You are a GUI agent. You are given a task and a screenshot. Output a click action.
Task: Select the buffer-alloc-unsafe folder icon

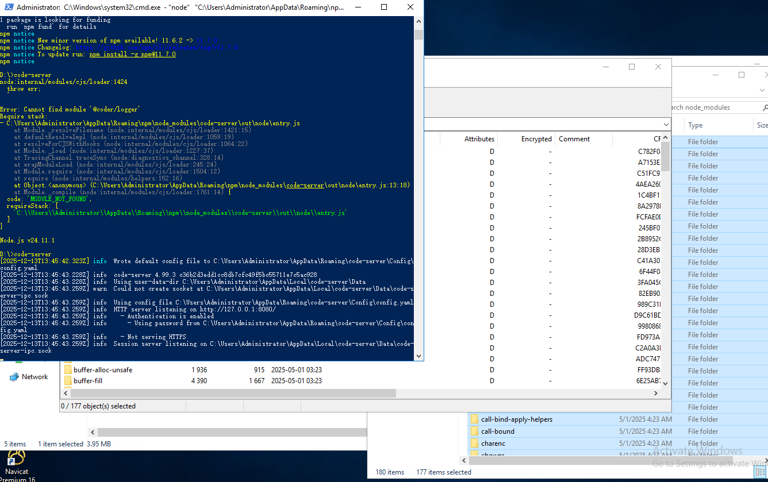click(x=68, y=370)
